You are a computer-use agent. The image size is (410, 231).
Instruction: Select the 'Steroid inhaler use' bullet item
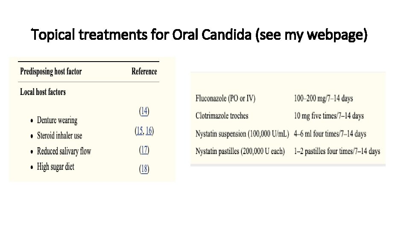click(x=59, y=136)
